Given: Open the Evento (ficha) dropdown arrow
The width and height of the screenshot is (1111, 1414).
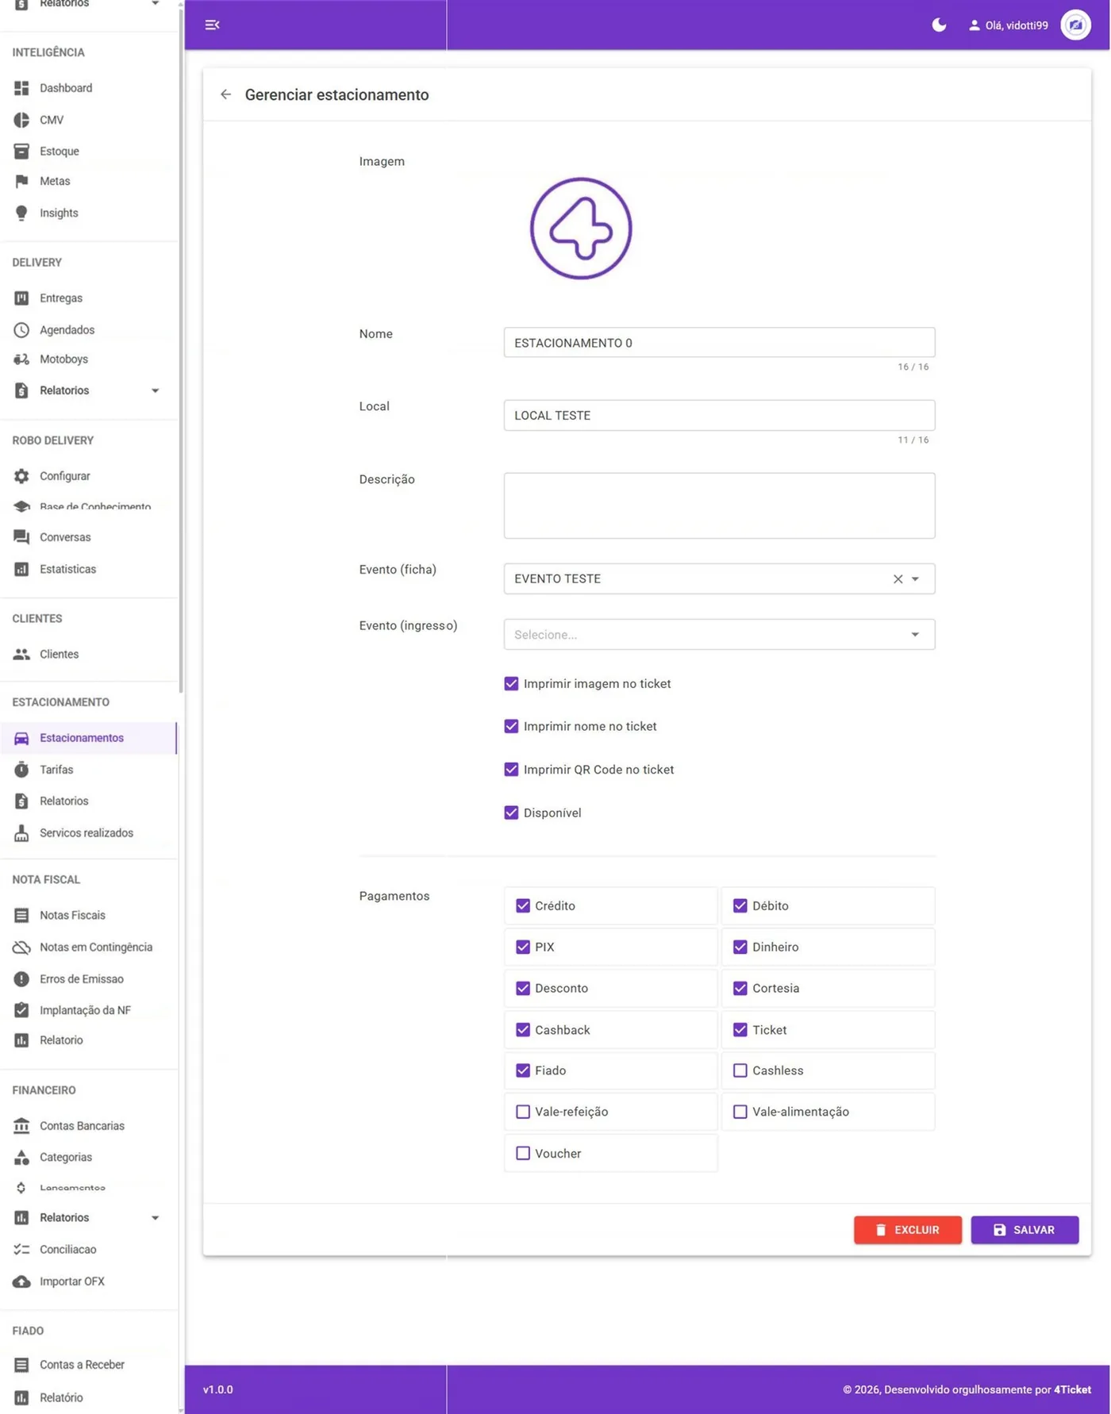Looking at the screenshot, I should point(915,579).
